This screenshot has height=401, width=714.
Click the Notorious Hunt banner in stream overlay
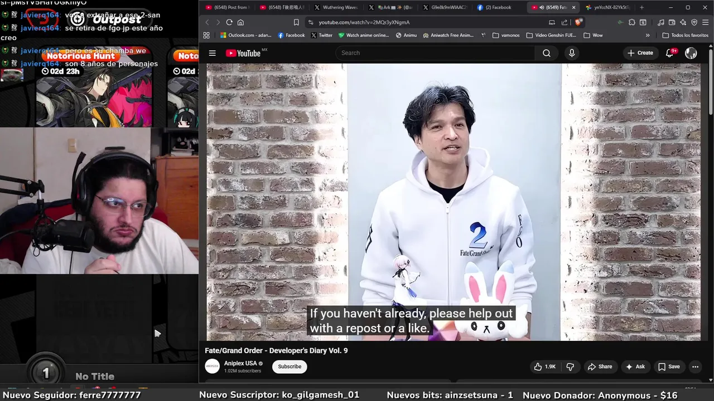pos(94,86)
